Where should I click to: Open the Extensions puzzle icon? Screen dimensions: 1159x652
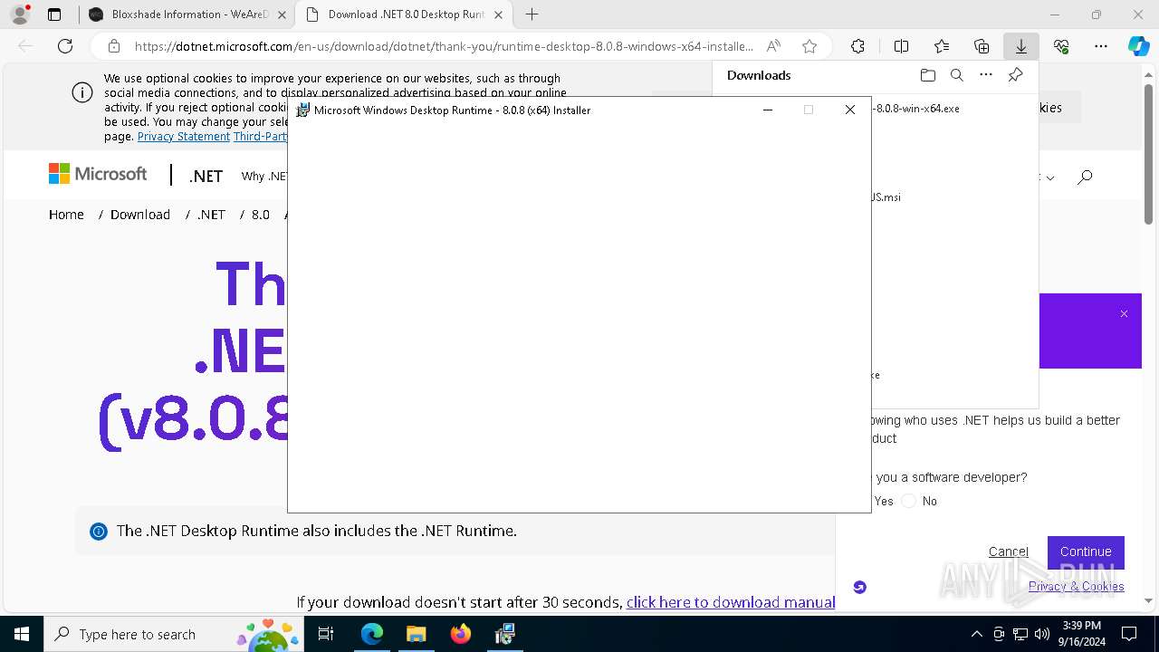click(857, 46)
